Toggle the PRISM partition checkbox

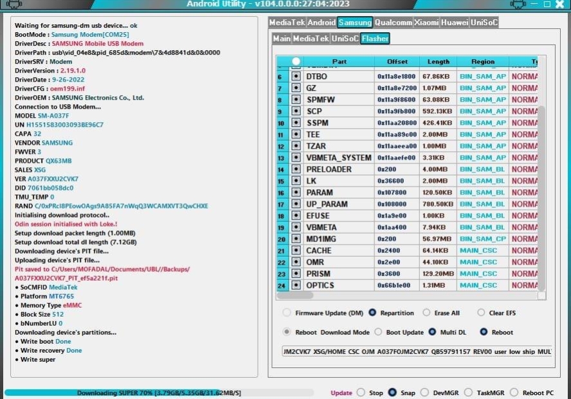296,274
